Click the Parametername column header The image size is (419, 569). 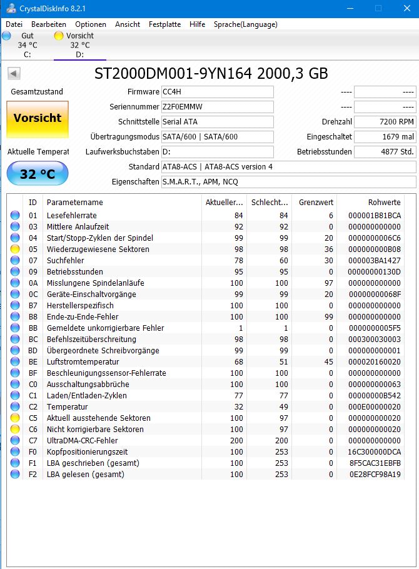122,202
